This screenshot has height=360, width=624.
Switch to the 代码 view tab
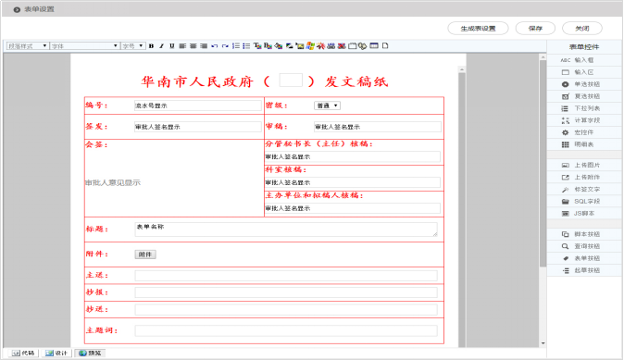tap(23, 353)
